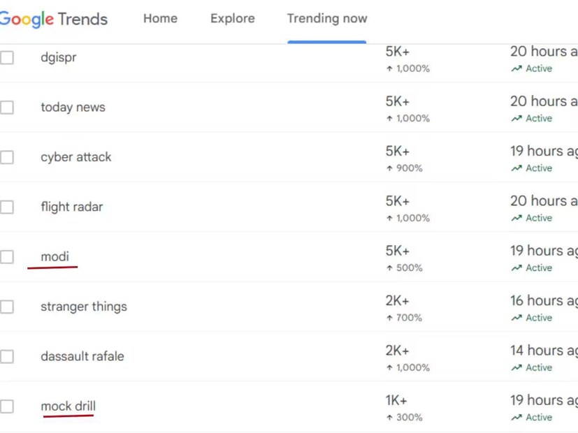
Task: Click the Active trend icon for flight radar
Action: 516,218
